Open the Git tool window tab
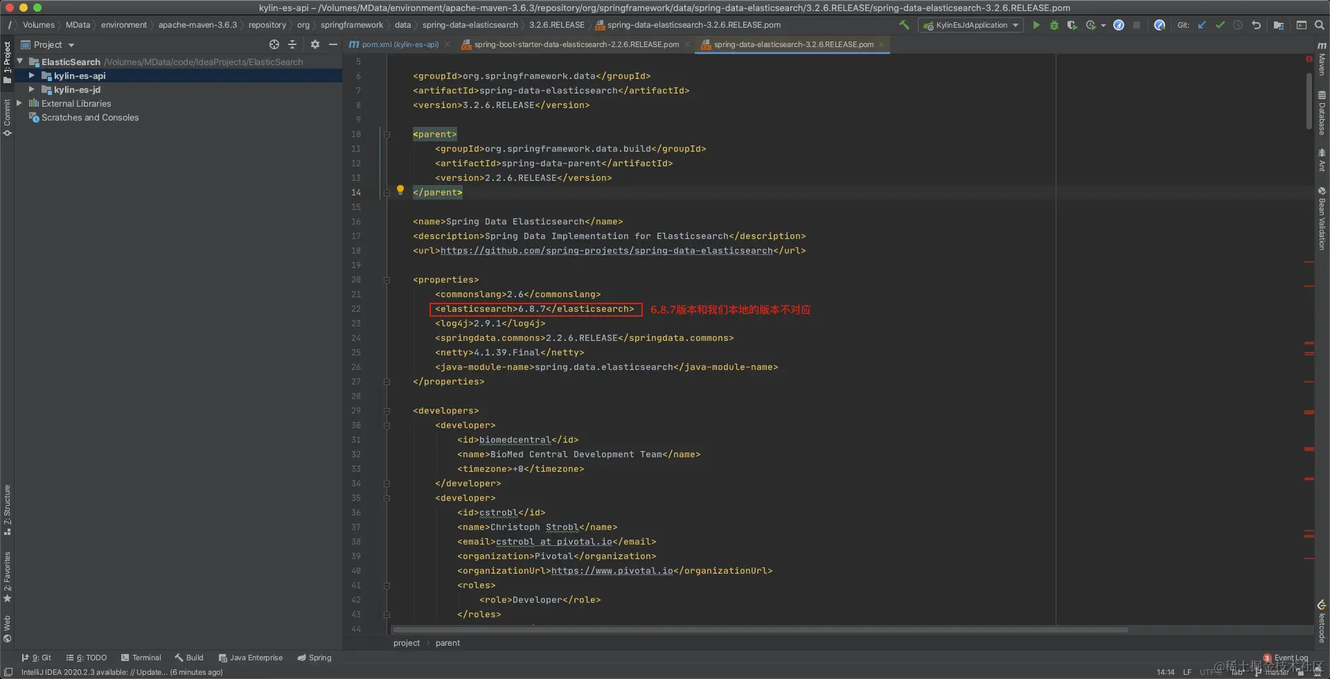 click(36, 658)
